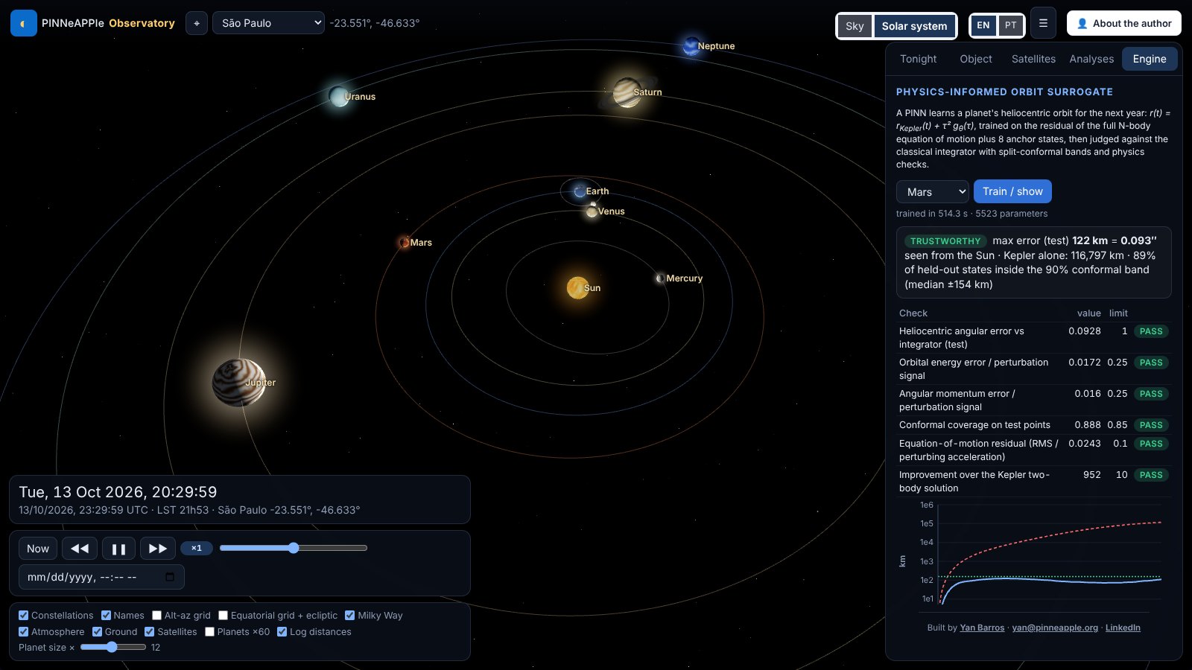This screenshot has height=670, width=1192.
Task: Select planet Earth in the view
Action: point(580,191)
